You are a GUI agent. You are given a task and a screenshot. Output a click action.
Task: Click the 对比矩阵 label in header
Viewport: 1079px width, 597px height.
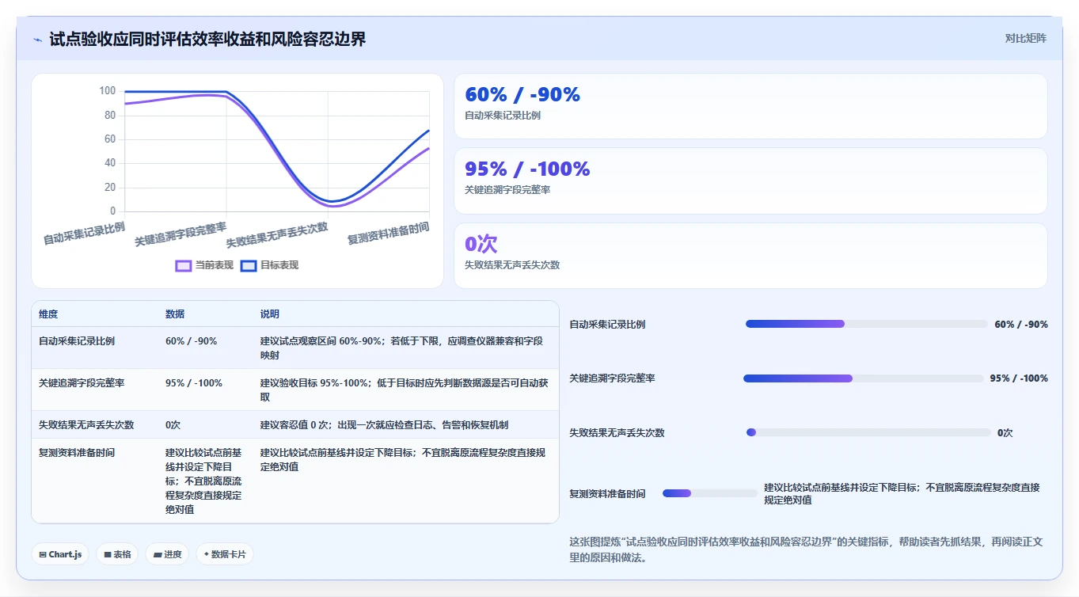(x=1025, y=39)
